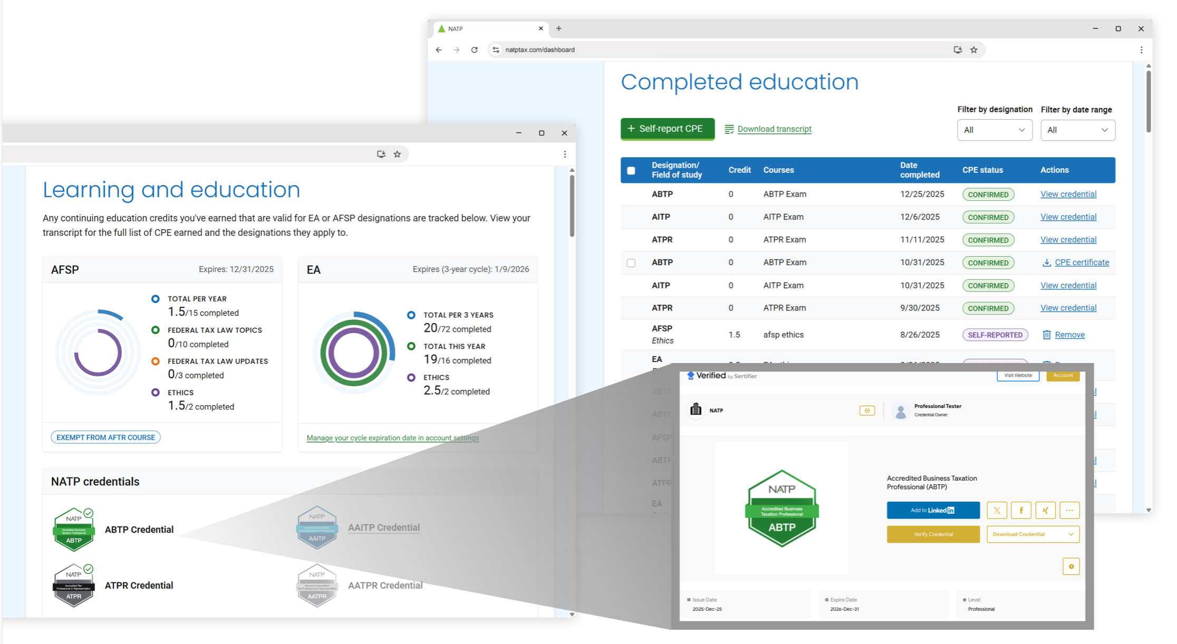
Task: Click the globe language icon near NATP
Action: tap(867, 411)
